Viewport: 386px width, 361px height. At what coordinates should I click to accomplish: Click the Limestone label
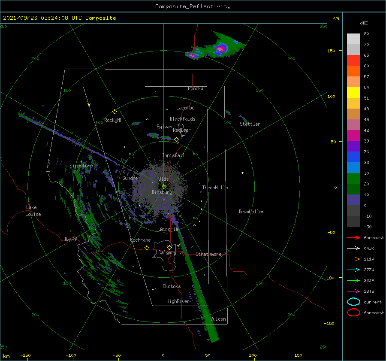click(81, 166)
